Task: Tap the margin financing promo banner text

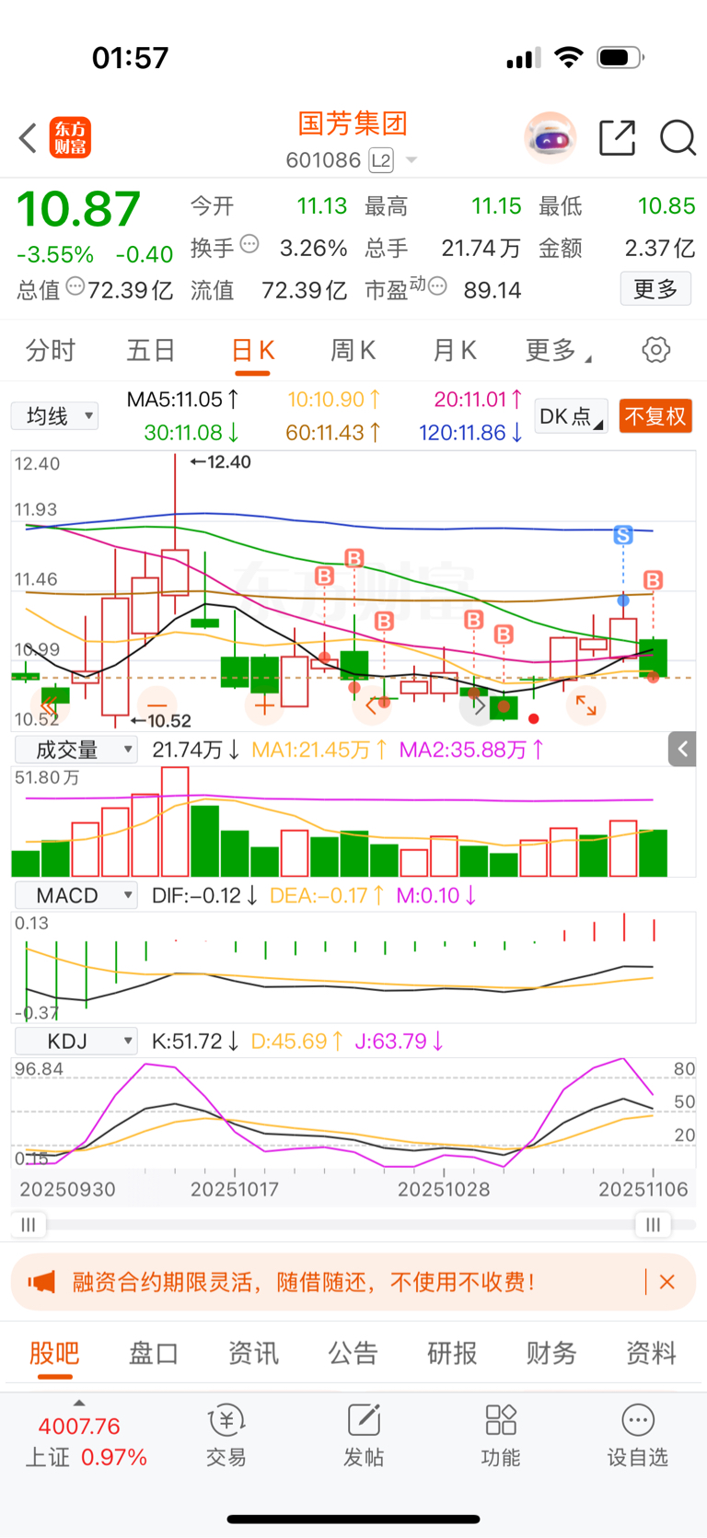Action: click(304, 1282)
